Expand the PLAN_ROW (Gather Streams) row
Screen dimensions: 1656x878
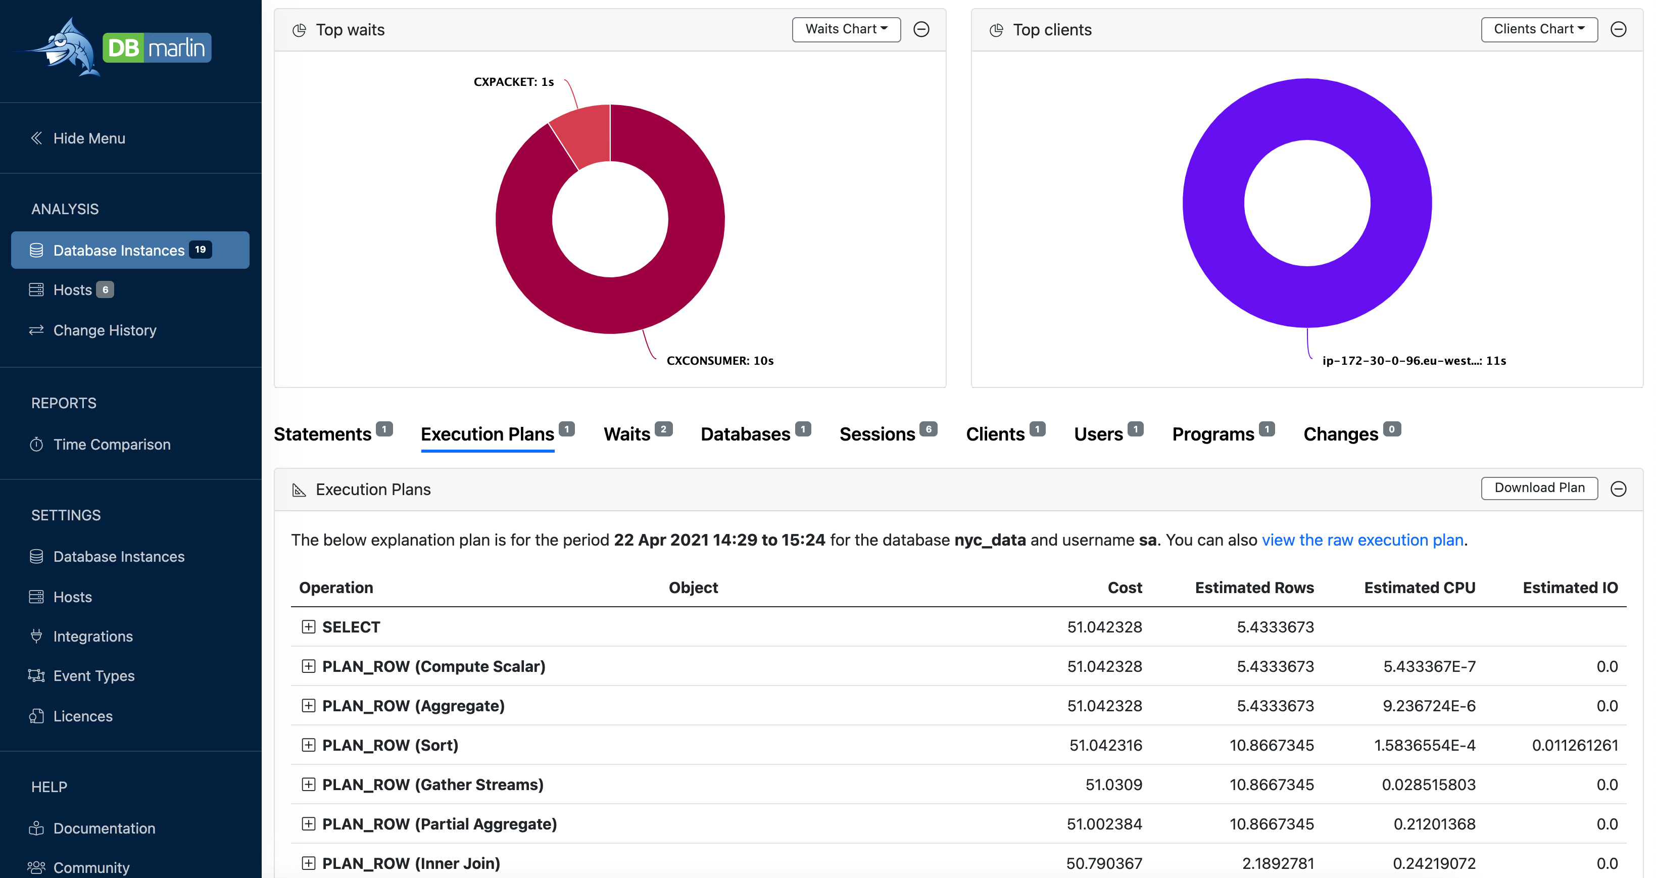[x=309, y=784]
